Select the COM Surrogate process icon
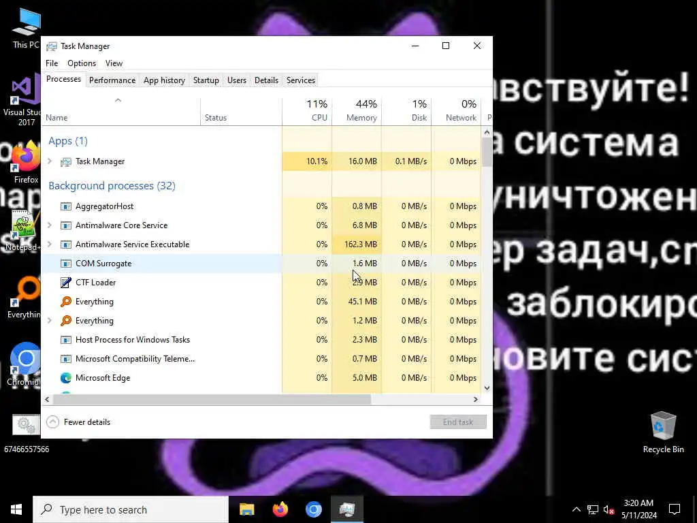The width and height of the screenshot is (697, 523). tap(66, 264)
